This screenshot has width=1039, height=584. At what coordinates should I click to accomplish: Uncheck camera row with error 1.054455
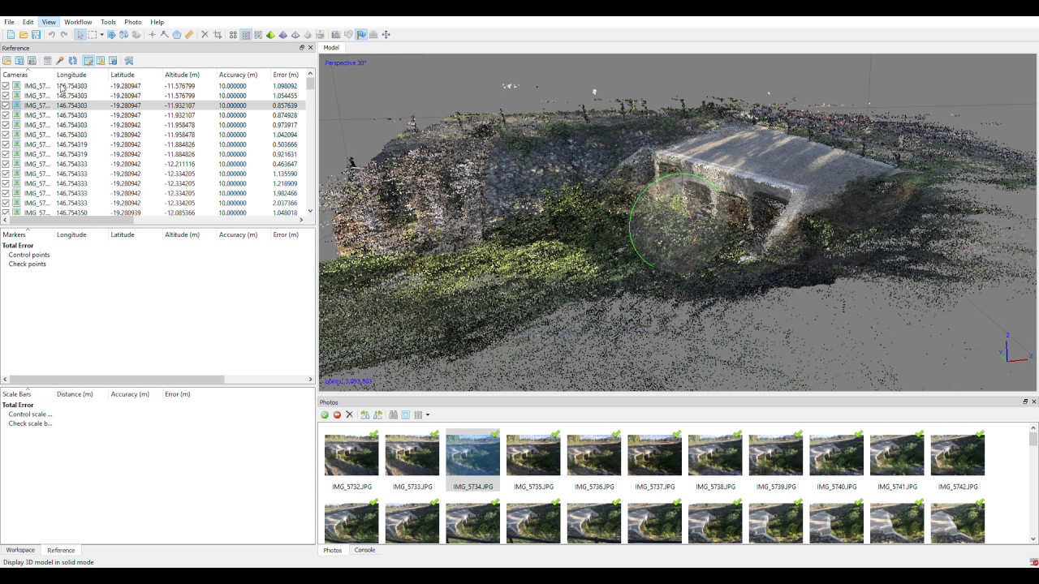click(6, 96)
